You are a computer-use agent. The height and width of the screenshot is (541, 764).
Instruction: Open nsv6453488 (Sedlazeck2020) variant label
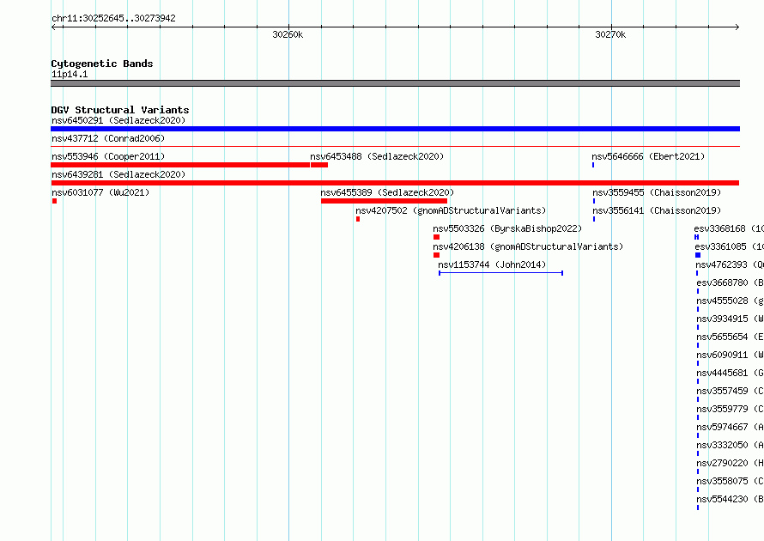[377, 156]
